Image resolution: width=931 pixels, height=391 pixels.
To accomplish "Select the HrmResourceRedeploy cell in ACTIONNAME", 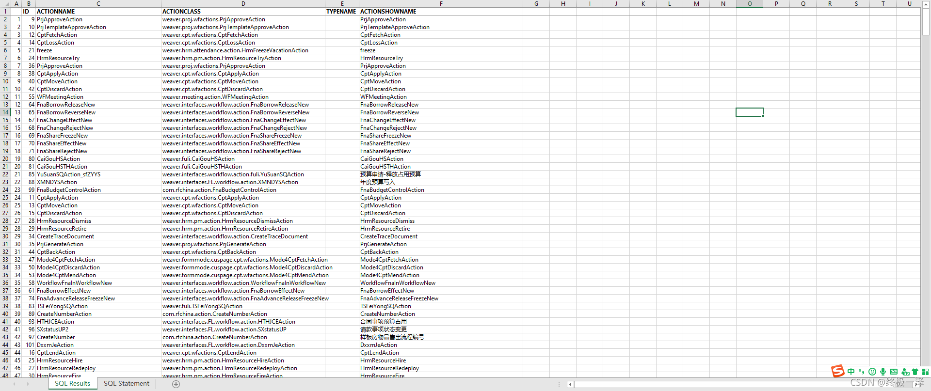I will 98,368.
